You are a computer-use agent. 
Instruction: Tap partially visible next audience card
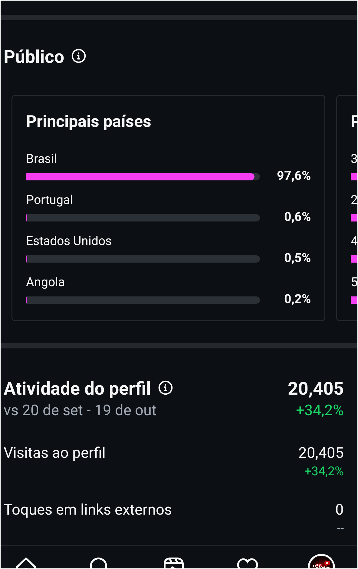click(348, 208)
